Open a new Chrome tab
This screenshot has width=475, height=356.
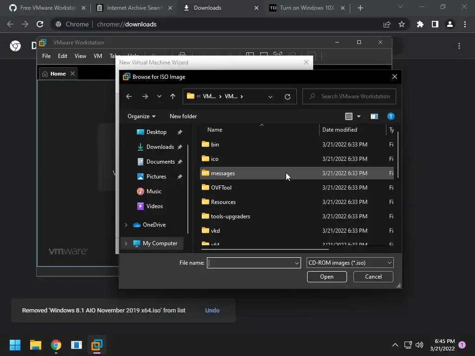[360, 8]
